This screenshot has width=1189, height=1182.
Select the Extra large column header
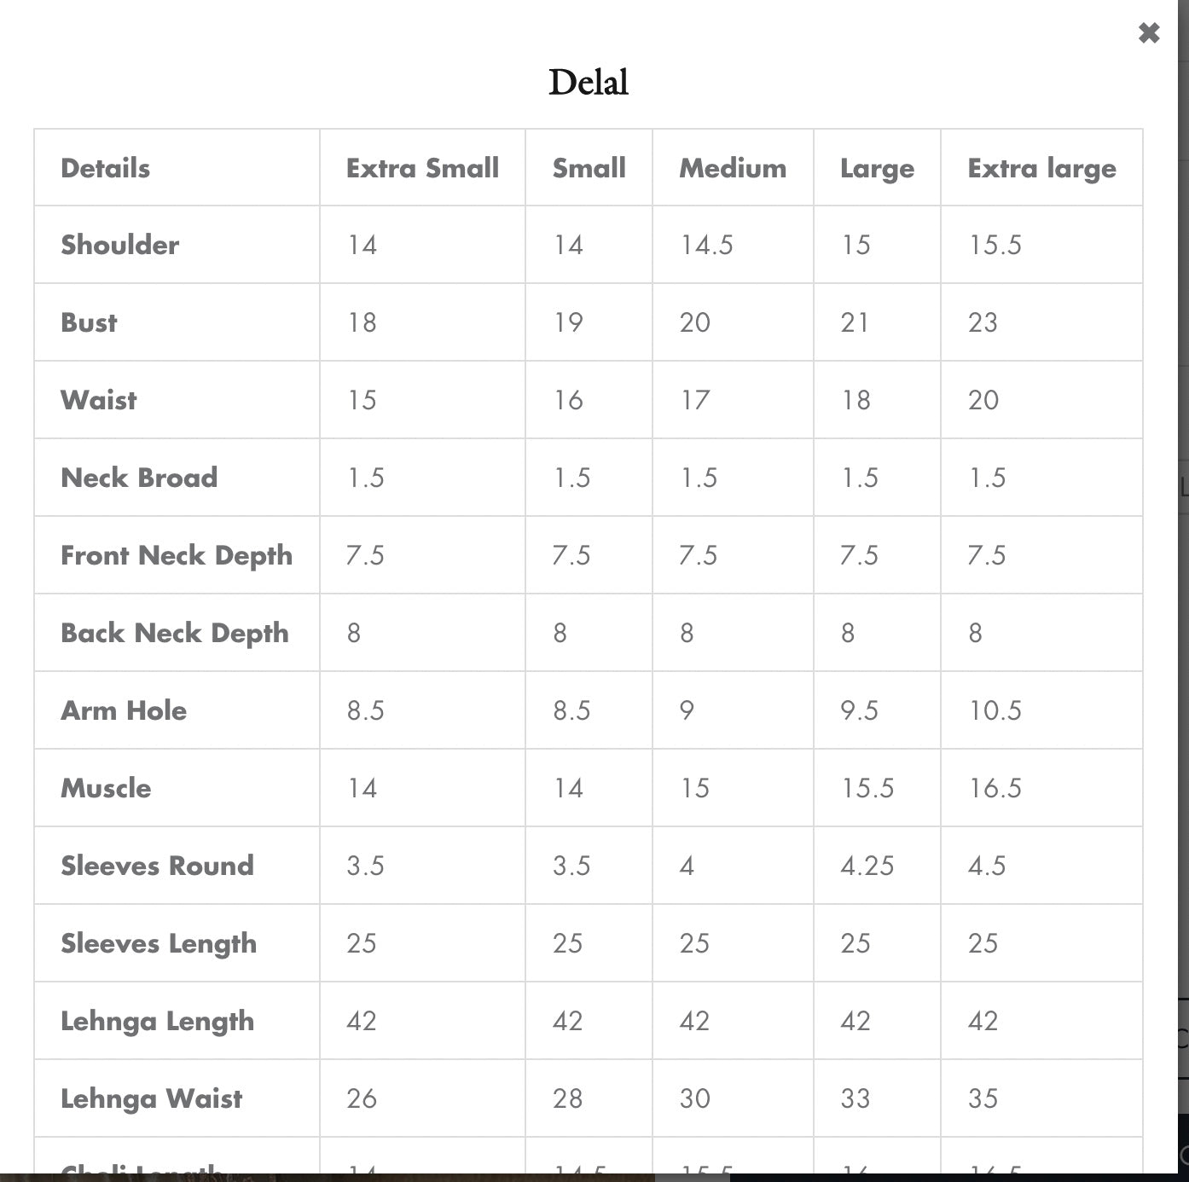coord(1041,169)
